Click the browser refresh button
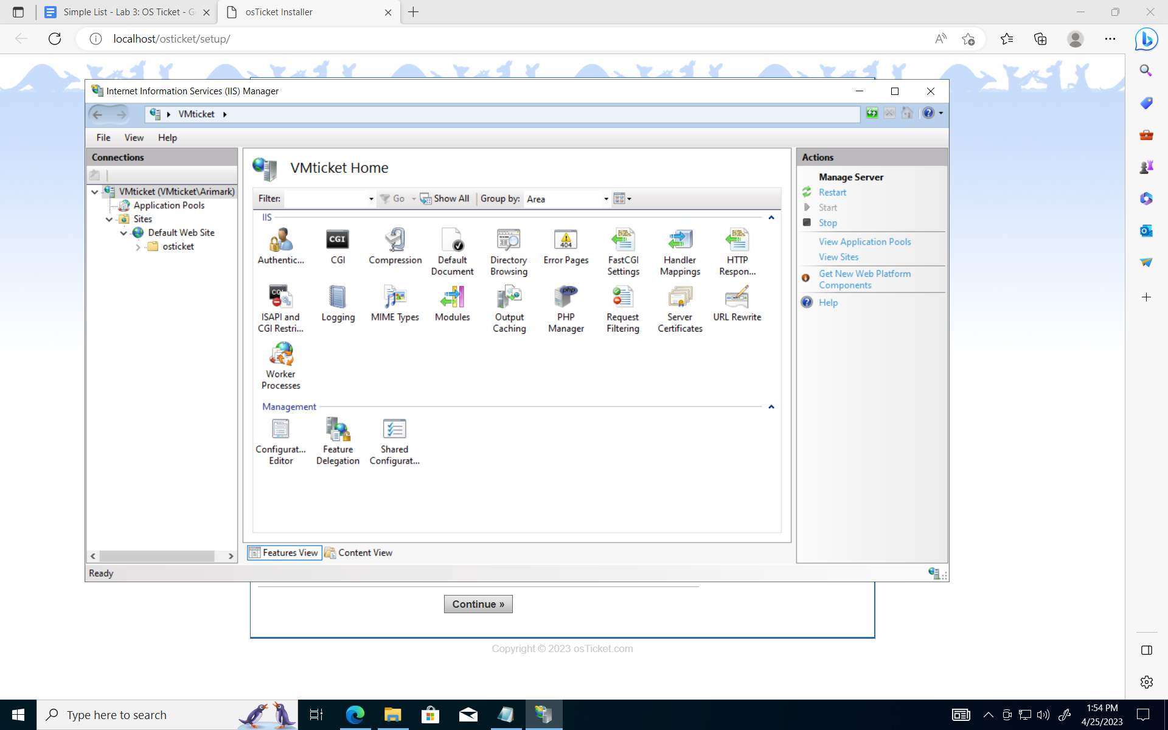 pyautogui.click(x=55, y=39)
